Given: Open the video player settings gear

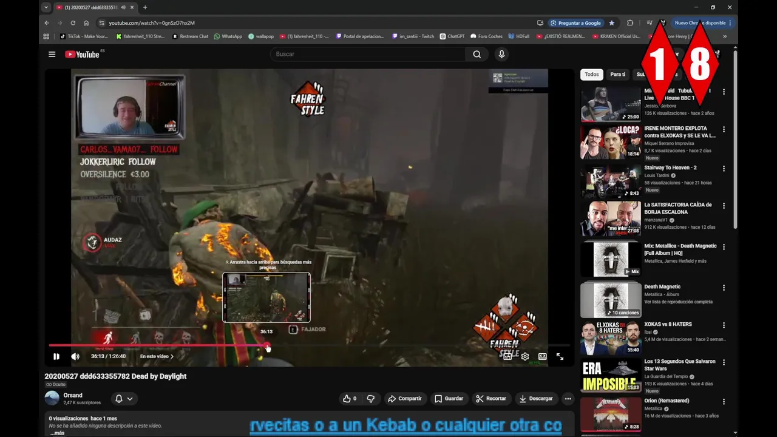Looking at the screenshot, I should tap(525, 356).
